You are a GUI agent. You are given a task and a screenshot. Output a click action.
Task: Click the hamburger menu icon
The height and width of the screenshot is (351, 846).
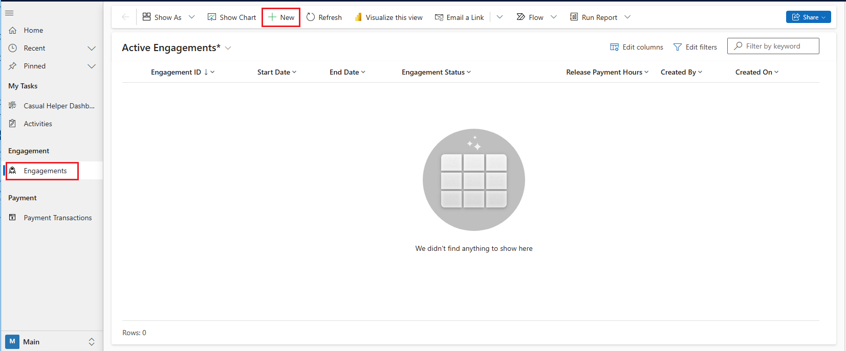pyautogui.click(x=9, y=13)
